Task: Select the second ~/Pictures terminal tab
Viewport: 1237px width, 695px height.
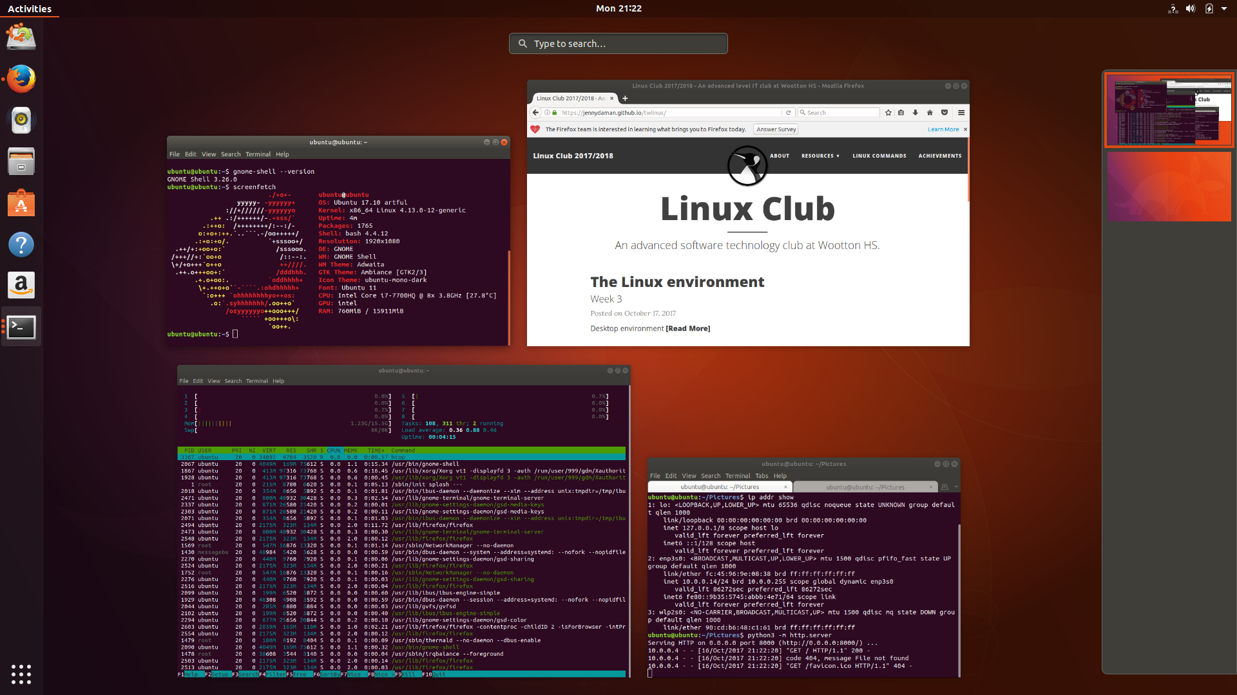Action: click(865, 487)
